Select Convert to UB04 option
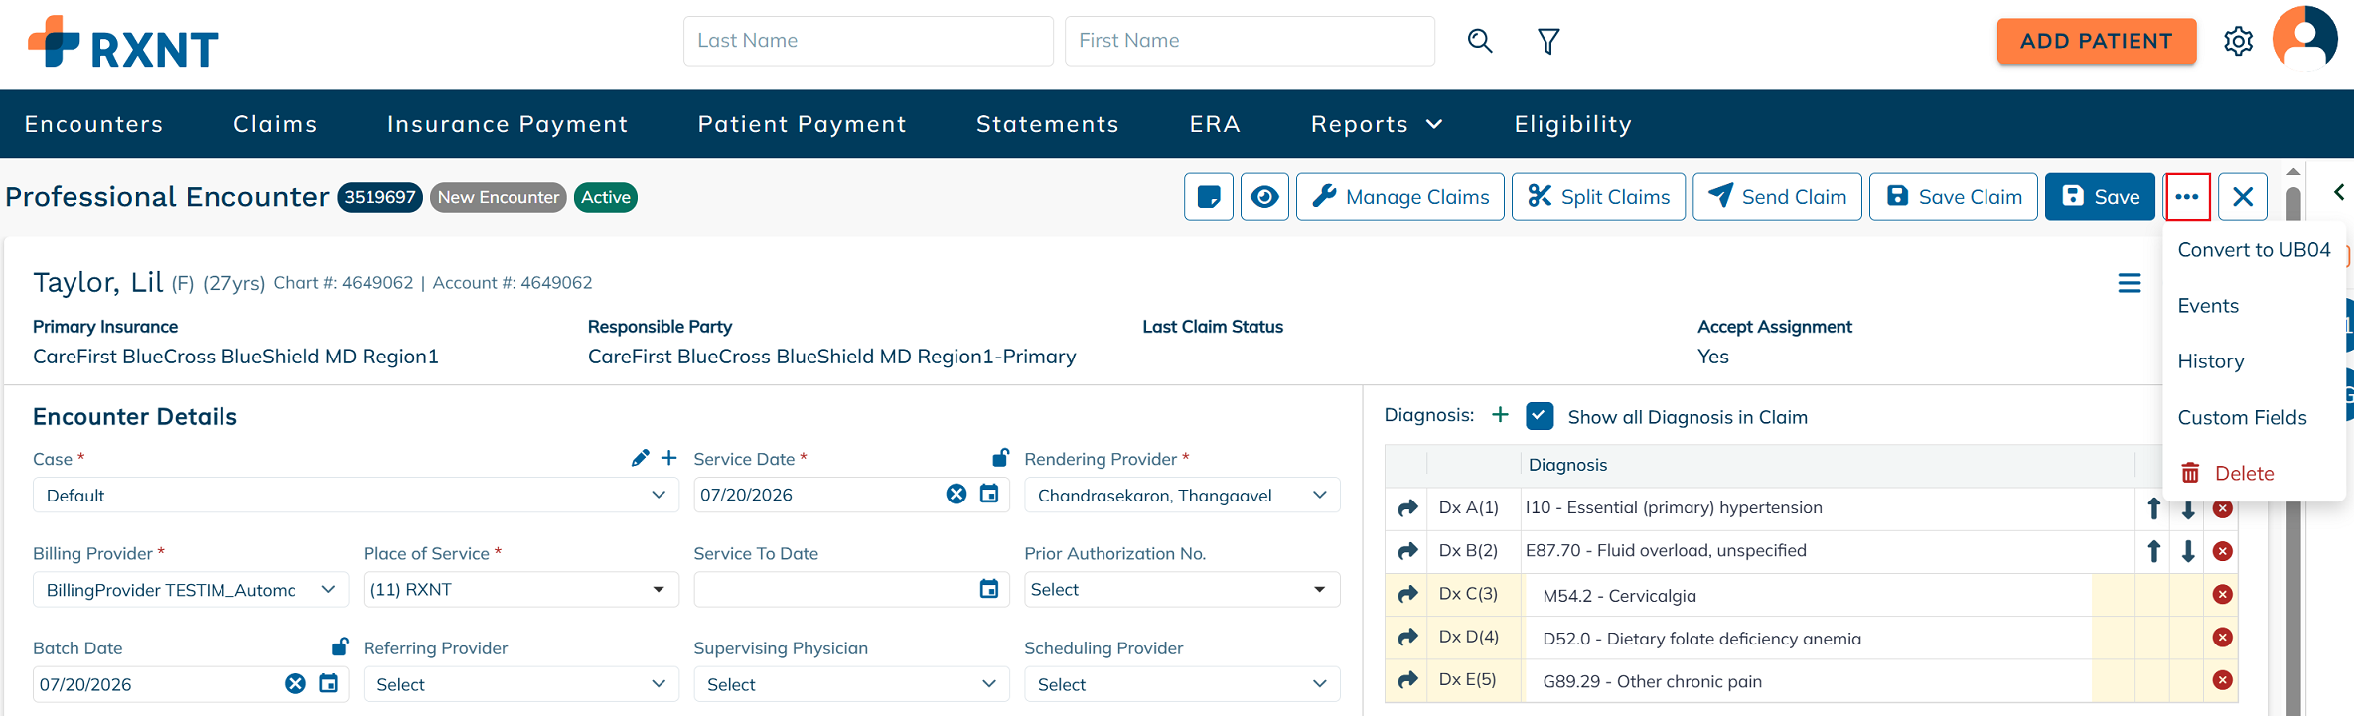 click(2254, 250)
